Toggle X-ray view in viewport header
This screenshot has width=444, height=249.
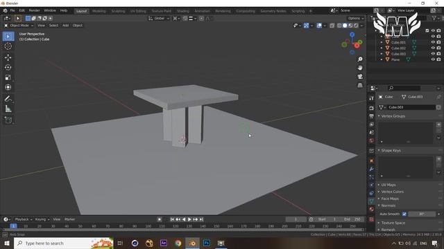tap(332, 26)
